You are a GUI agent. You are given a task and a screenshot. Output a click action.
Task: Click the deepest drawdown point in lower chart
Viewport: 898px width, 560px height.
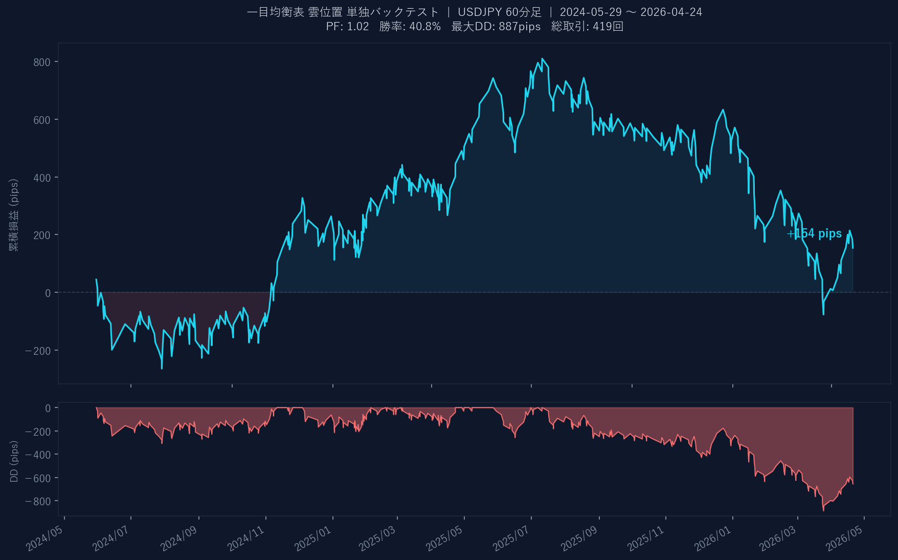pyautogui.click(x=823, y=510)
